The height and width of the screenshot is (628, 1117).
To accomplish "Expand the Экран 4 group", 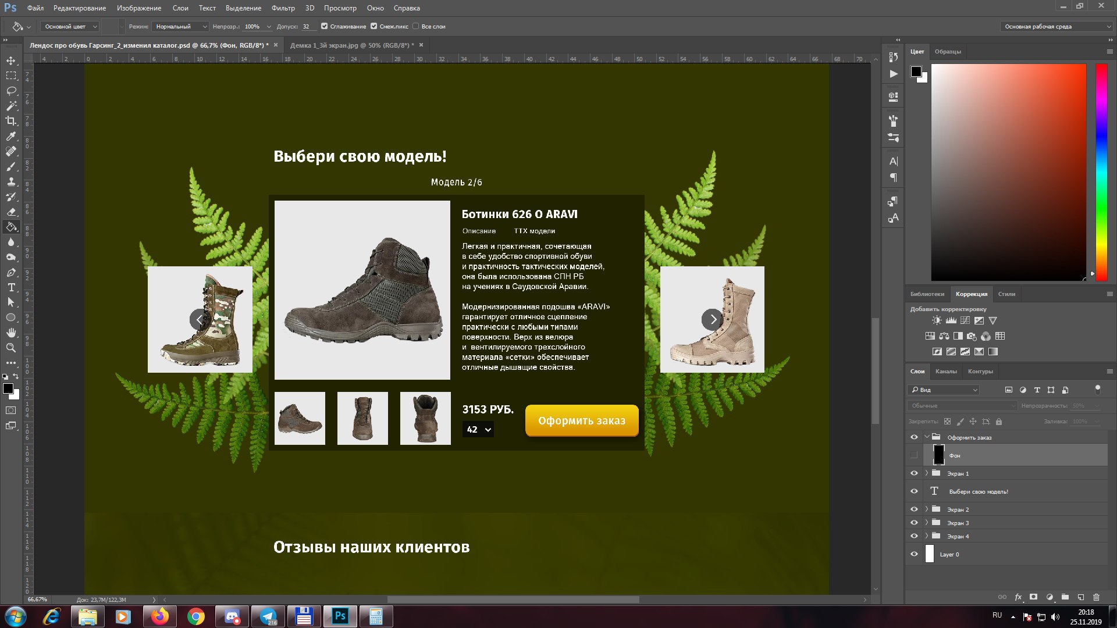I will 927,536.
